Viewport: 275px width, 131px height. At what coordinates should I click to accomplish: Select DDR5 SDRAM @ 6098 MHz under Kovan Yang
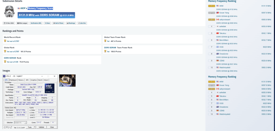tap(227, 16)
